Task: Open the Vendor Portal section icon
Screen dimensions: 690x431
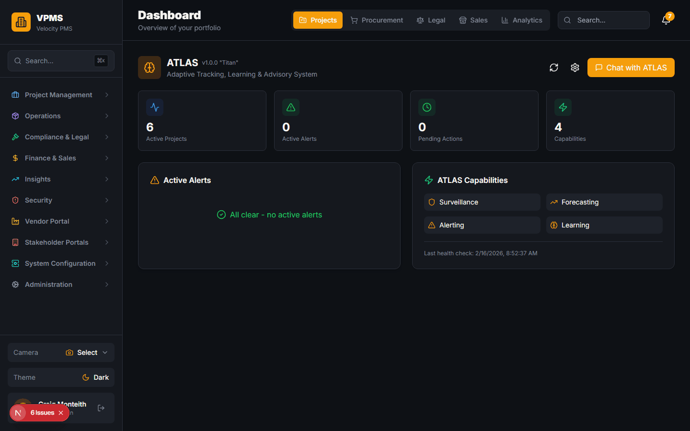Action: (15, 221)
